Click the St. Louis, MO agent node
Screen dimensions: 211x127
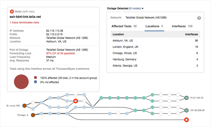pos(24,106)
